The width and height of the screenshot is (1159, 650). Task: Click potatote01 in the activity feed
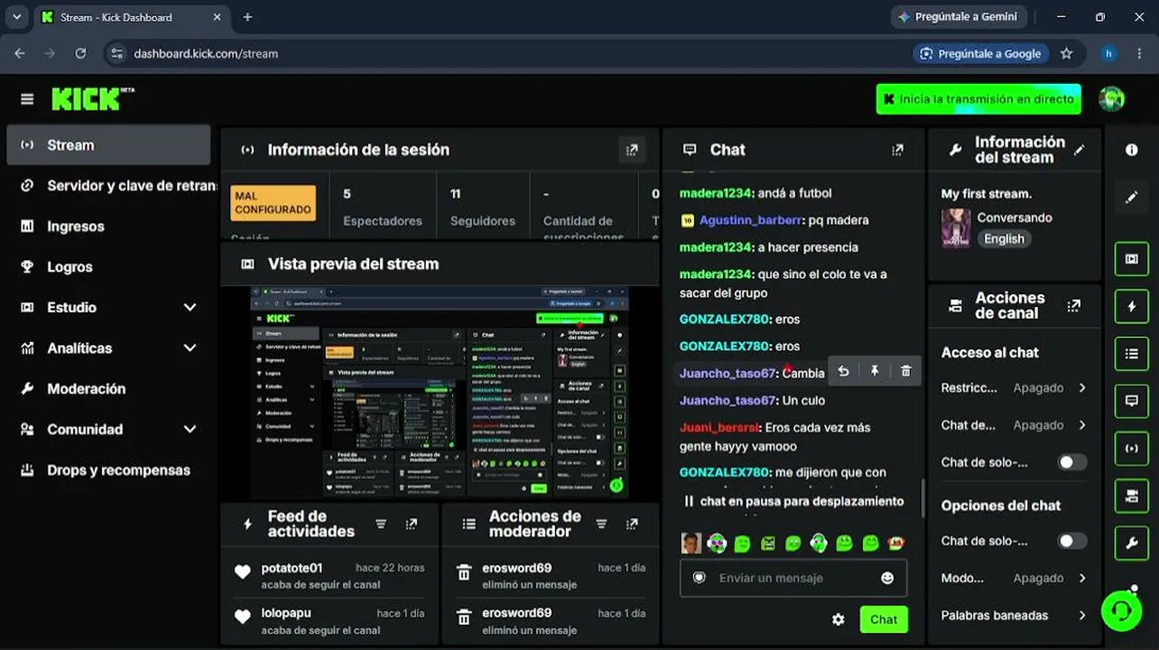click(292, 568)
